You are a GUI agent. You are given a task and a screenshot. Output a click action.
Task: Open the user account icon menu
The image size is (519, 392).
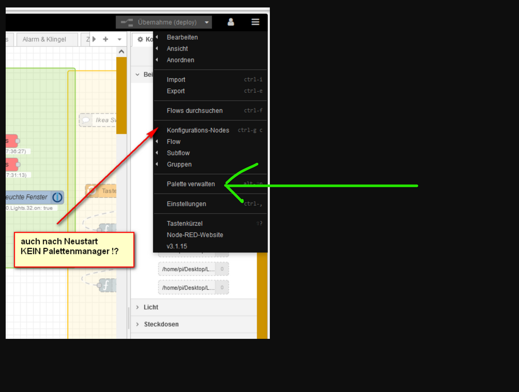[231, 22]
